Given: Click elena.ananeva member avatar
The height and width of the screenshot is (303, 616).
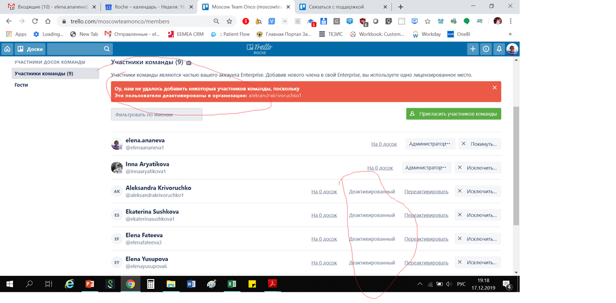Looking at the screenshot, I should tap(117, 144).
